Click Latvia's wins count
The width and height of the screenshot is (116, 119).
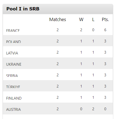point(81,52)
